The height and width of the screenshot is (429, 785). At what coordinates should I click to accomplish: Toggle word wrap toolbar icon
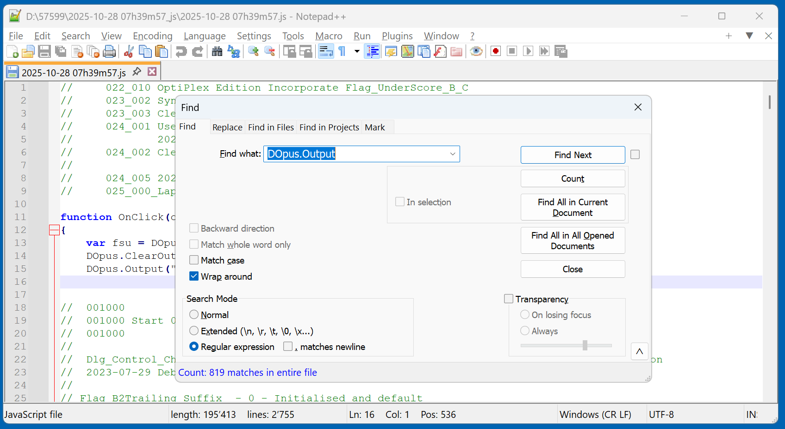click(x=326, y=51)
